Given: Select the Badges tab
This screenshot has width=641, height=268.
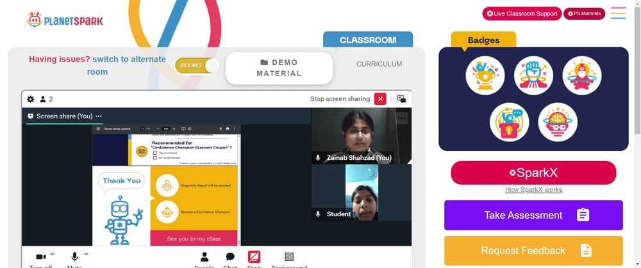Looking at the screenshot, I should 483,40.
